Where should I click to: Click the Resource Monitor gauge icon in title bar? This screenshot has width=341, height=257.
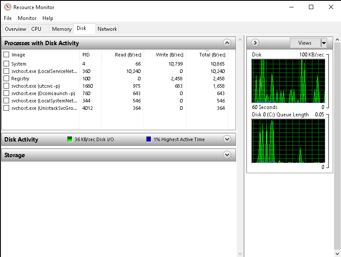tap(7, 7)
